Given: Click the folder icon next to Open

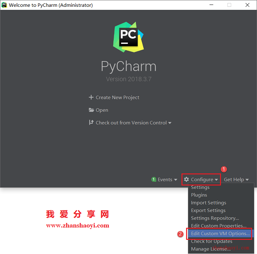Looking at the screenshot, I should (91, 110).
